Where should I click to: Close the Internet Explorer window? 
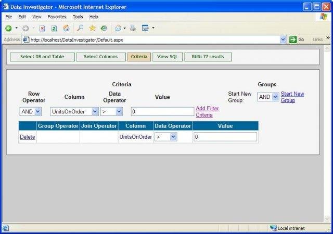pyautogui.click(x=326, y=7)
